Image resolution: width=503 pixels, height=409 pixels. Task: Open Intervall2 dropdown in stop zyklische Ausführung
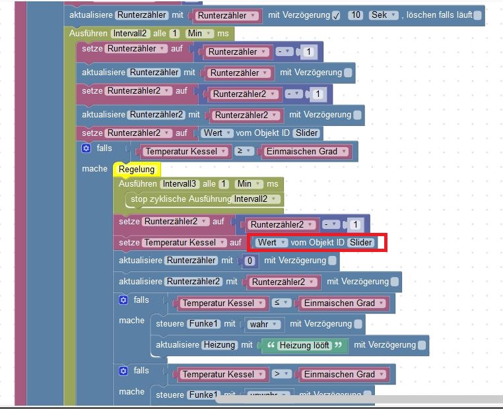[x=255, y=199]
